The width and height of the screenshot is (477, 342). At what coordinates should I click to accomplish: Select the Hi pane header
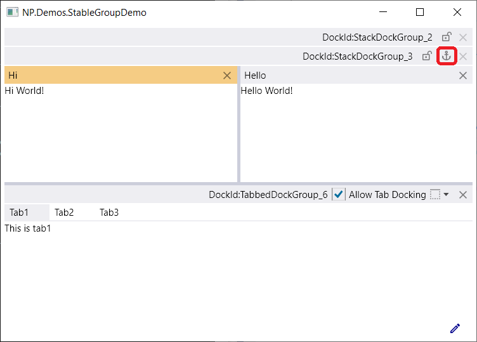[121, 75]
